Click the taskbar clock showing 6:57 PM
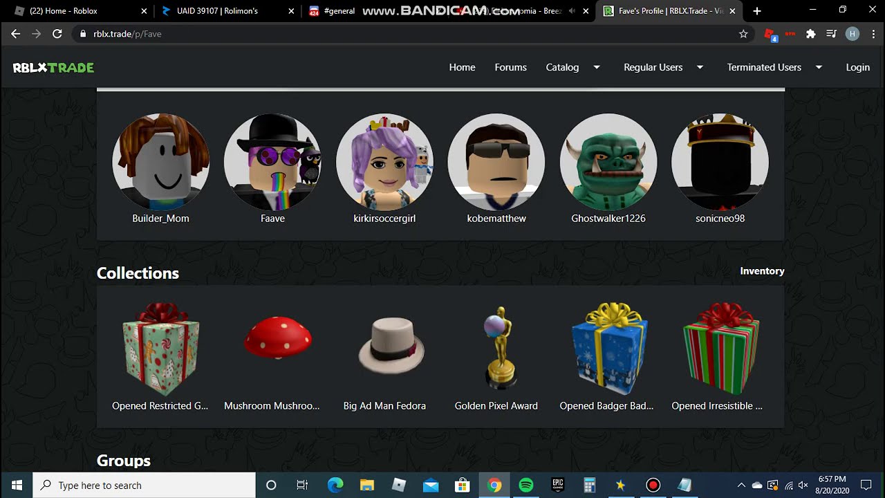The image size is (885, 498). [x=832, y=485]
